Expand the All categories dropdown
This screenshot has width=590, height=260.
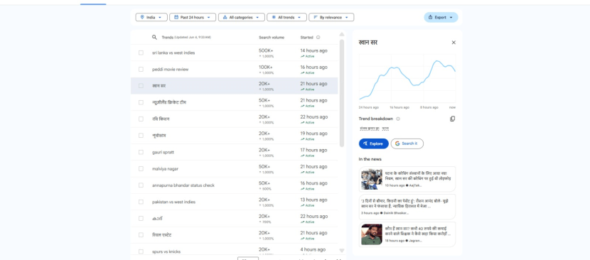[x=241, y=17]
